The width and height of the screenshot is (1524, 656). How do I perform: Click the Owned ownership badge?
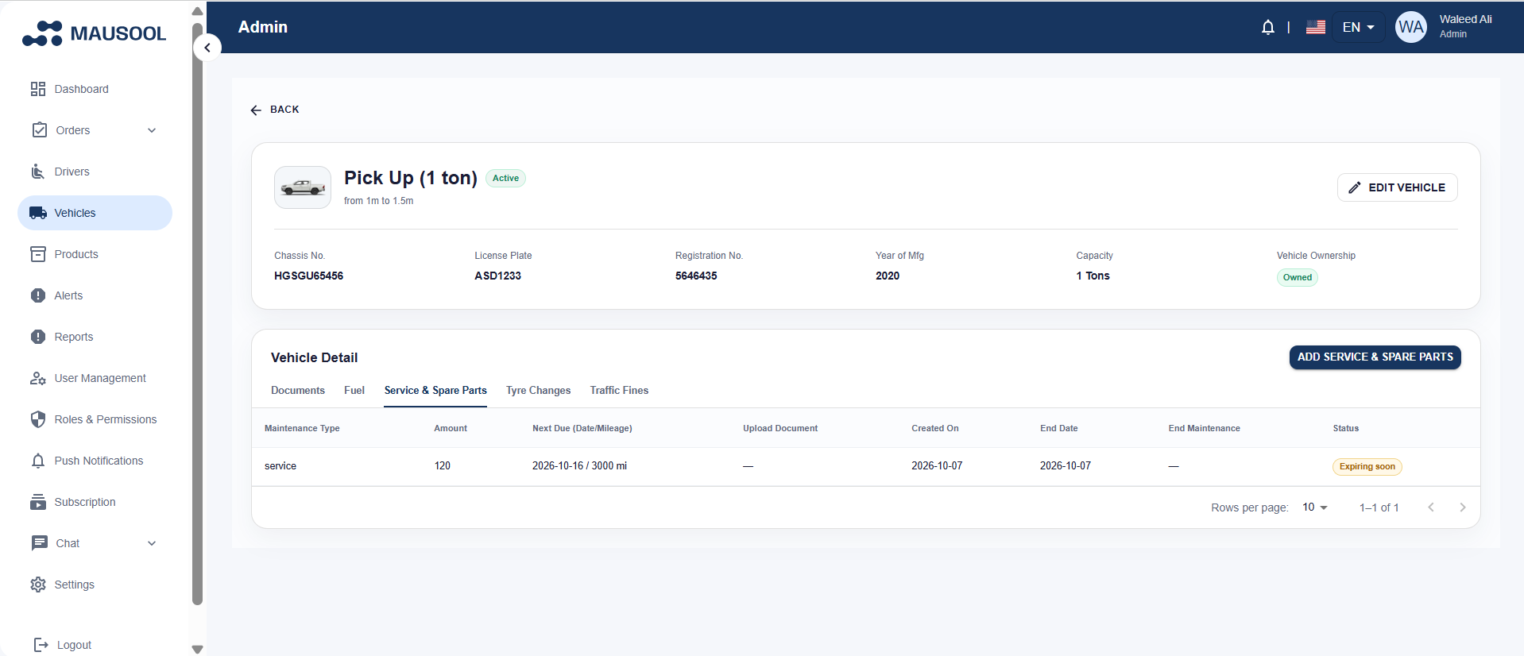1298,277
